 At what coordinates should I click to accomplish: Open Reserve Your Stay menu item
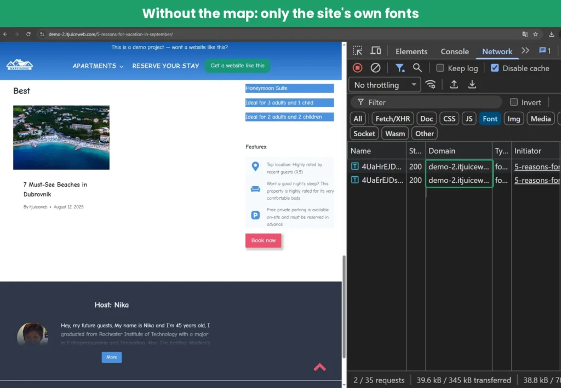[x=165, y=66]
